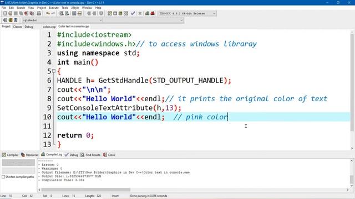Image resolution: width=355 pixels, height=199 pixels.
Task: Switch to the Classes sidebar tab
Action: pos(17,27)
